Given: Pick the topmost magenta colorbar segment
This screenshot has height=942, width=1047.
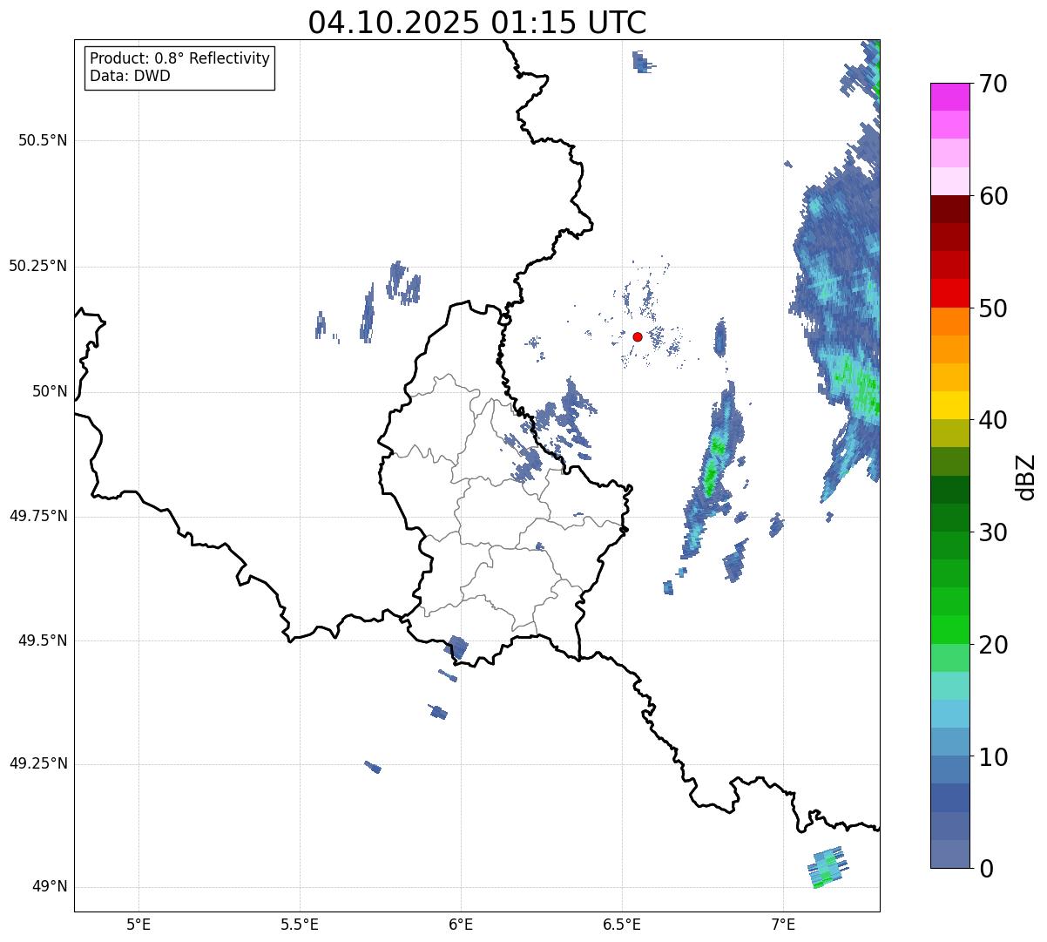Looking at the screenshot, I should click(x=949, y=97).
